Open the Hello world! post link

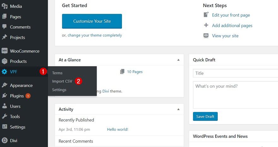pyautogui.click(x=118, y=129)
